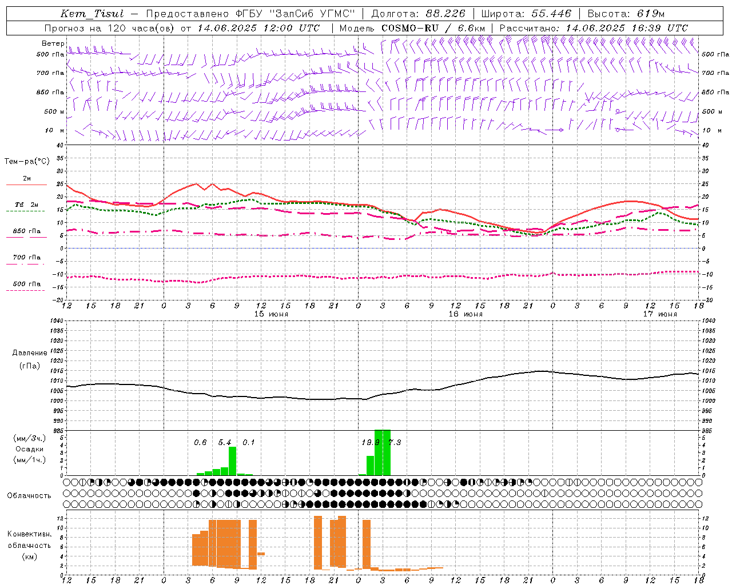732x585 pixels.
Task: Click the 17 июня date label
Action: (660, 314)
